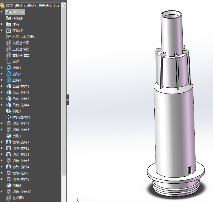Click the feature tree vertical scrollbar thumb
This screenshot has width=213, height=202.
pos(64,91)
